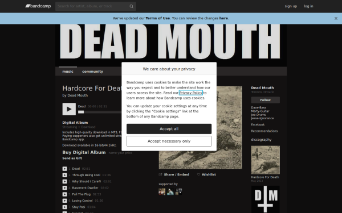
Task: Open the sign up link
Action: click(x=291, y=6)
